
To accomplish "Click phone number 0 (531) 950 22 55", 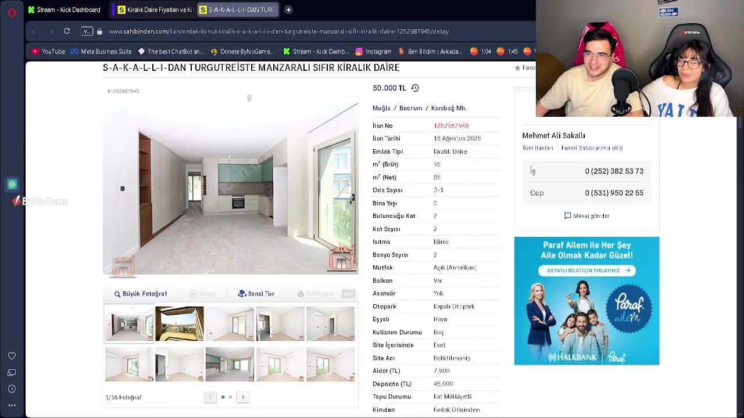I will point(614,193).
